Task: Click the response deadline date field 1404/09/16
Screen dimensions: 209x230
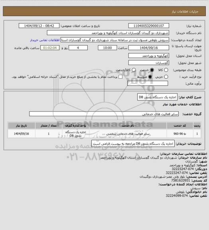Action: click(x=149, y=48)
